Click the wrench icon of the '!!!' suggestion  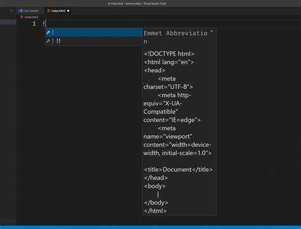(48, 41)
